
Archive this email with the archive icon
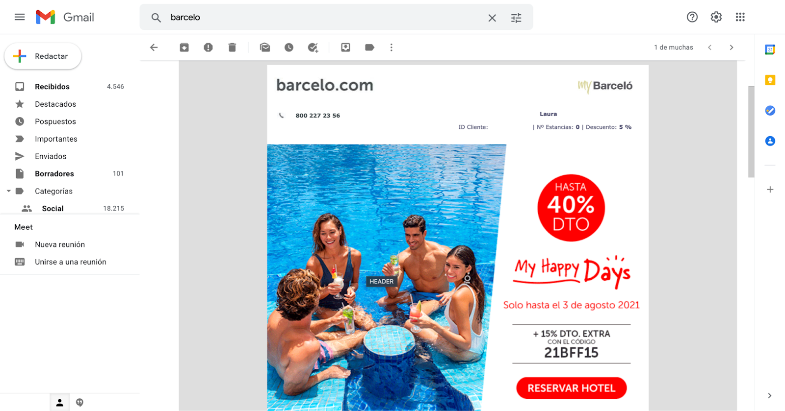coord(184,48)
